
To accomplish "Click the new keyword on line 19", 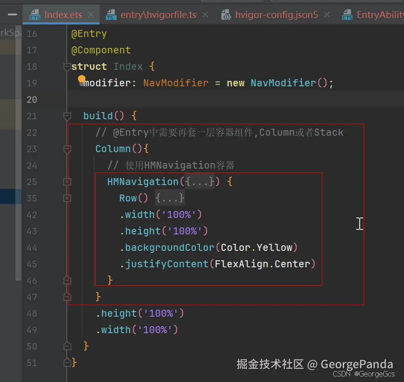I will point(236,83).
